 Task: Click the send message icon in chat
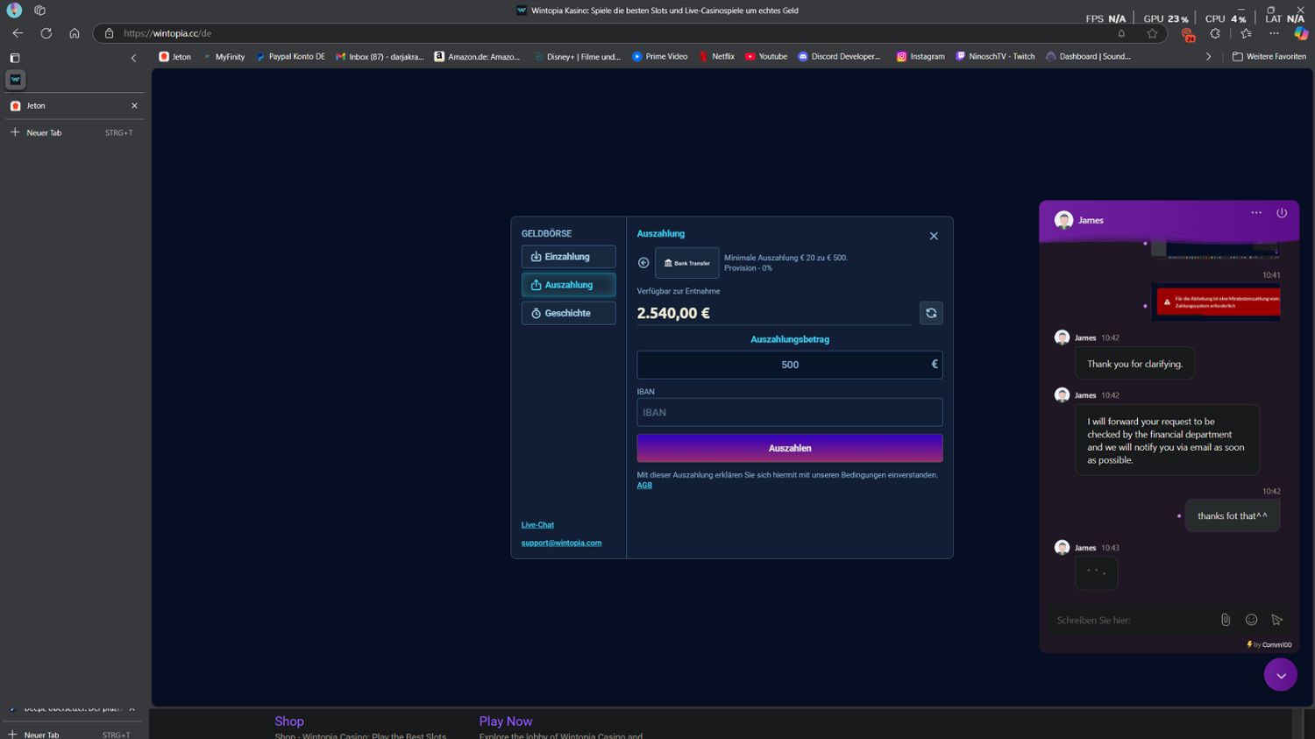coord(1277,620)
